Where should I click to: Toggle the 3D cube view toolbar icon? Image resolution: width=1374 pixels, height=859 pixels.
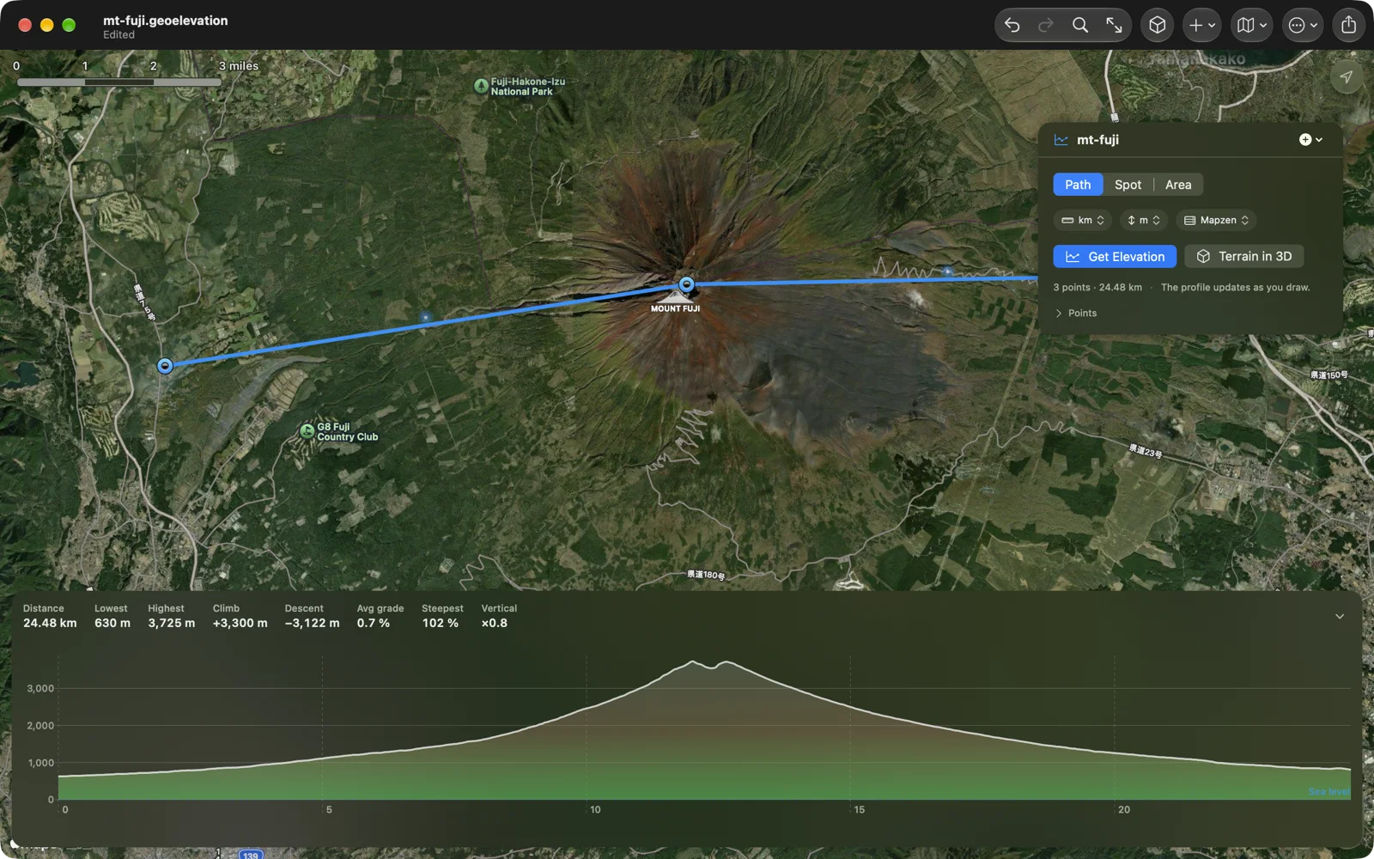coord(1158,25)
